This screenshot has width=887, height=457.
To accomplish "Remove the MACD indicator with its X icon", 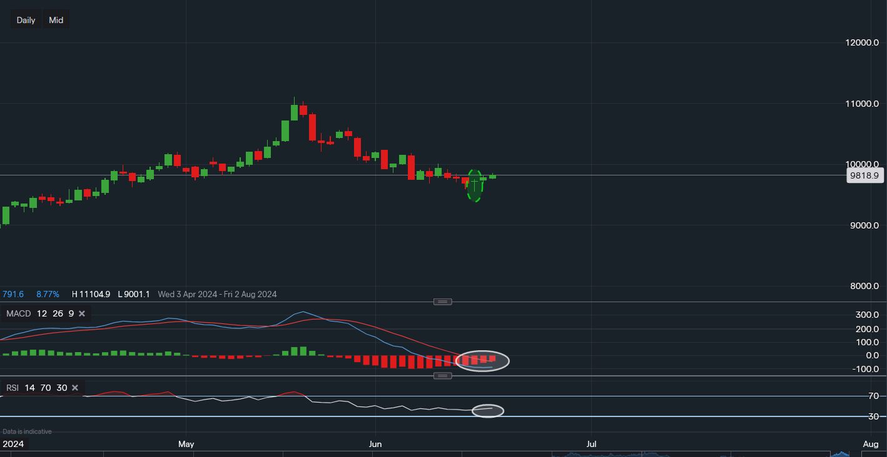I will (x=82, y=313).
